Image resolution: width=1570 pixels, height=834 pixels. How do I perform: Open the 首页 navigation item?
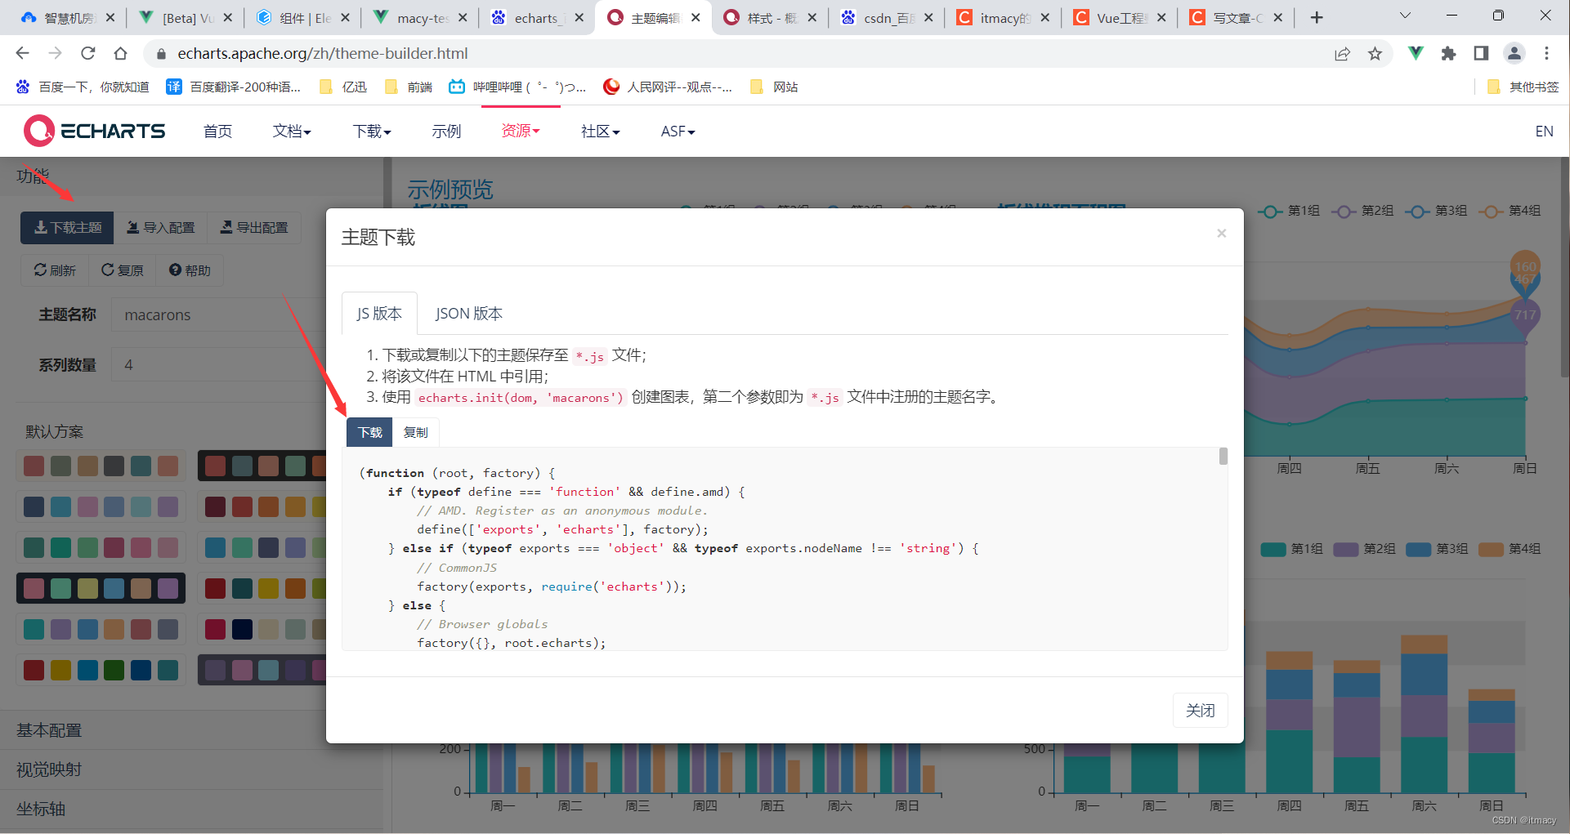point(217,131)
